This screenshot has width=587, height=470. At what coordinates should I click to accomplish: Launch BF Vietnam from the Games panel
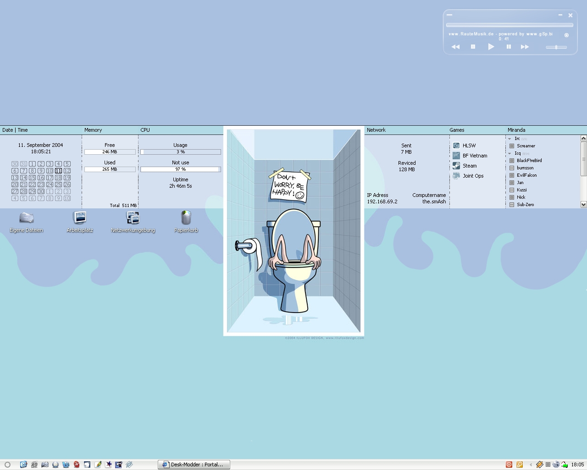470,156
